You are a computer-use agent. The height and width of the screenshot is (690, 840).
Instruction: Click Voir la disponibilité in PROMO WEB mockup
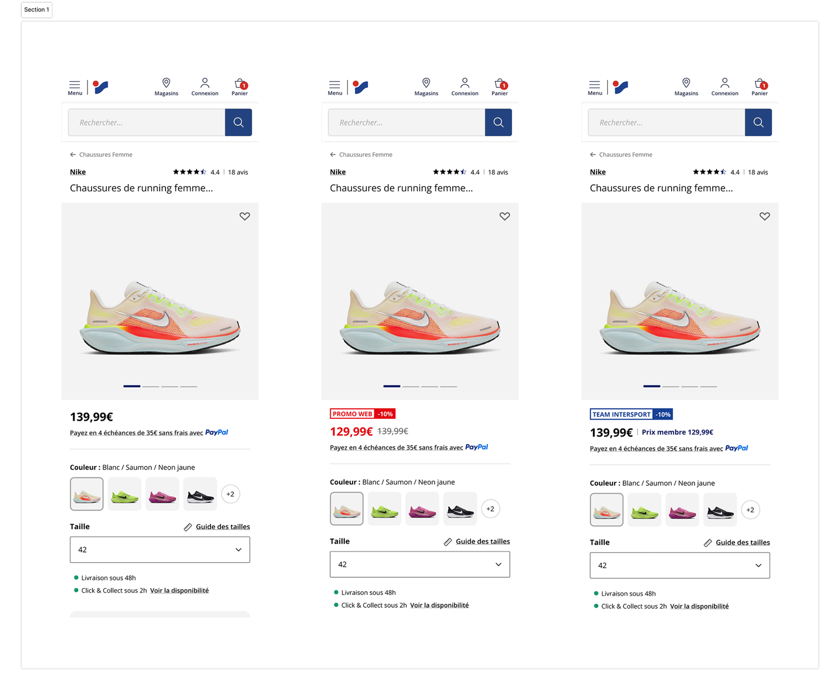click(x=439, y=606)
